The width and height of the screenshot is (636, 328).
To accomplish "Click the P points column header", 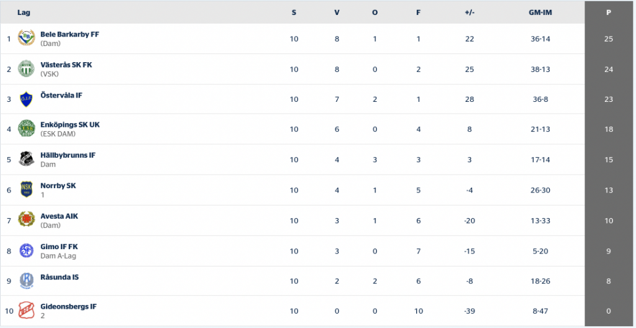I will point(609,12).
